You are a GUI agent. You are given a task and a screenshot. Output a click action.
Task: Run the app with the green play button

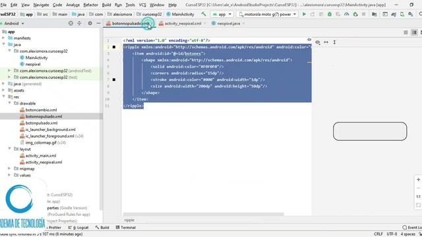click(304, 14)
